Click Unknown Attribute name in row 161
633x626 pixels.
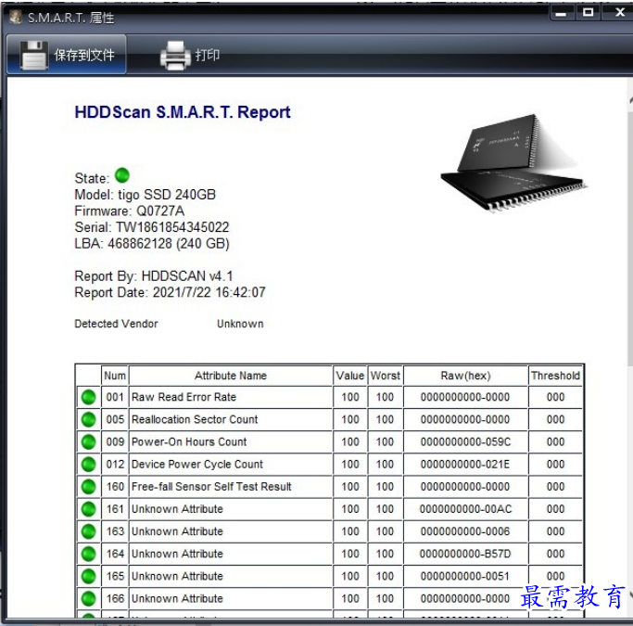point(177,509)
